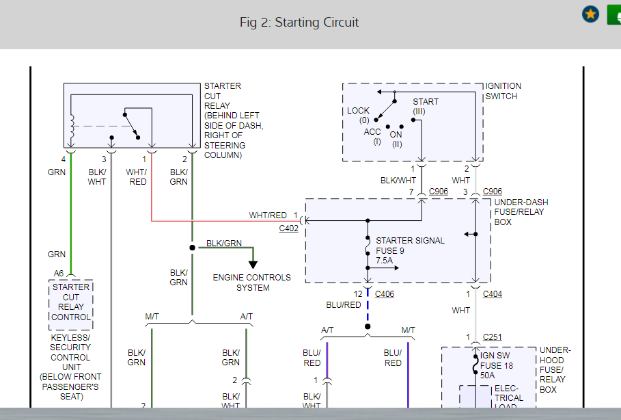This screenshot has width=621, height=420.
Task: Open the C404 connector link
Action: click(493, 294)
